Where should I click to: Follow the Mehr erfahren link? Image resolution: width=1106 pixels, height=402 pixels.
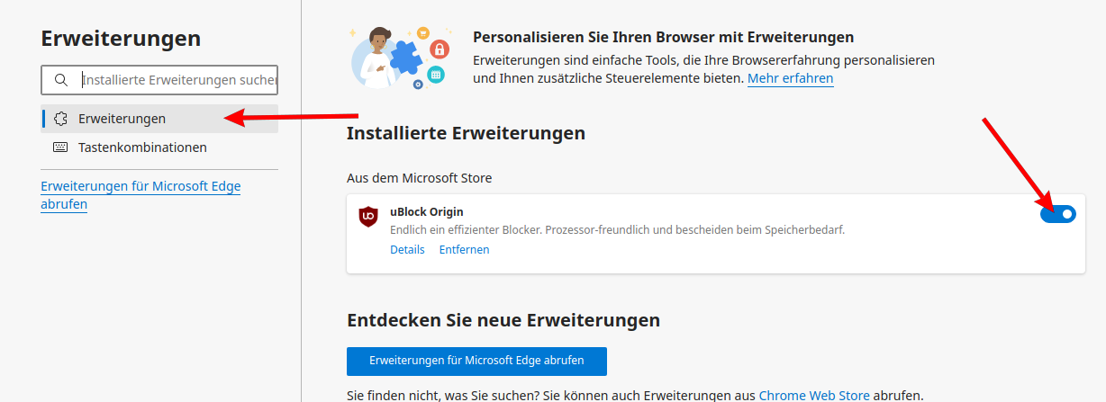point(790,78)
